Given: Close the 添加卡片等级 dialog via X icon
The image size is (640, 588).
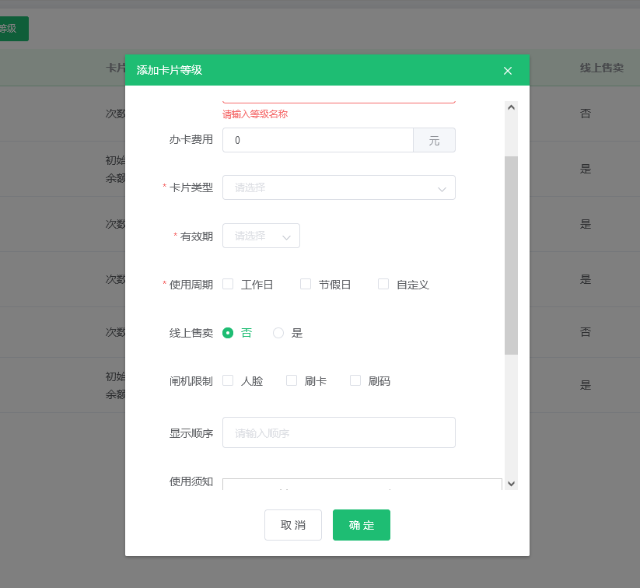Looking at the screenshot, I should coord(507,70).
